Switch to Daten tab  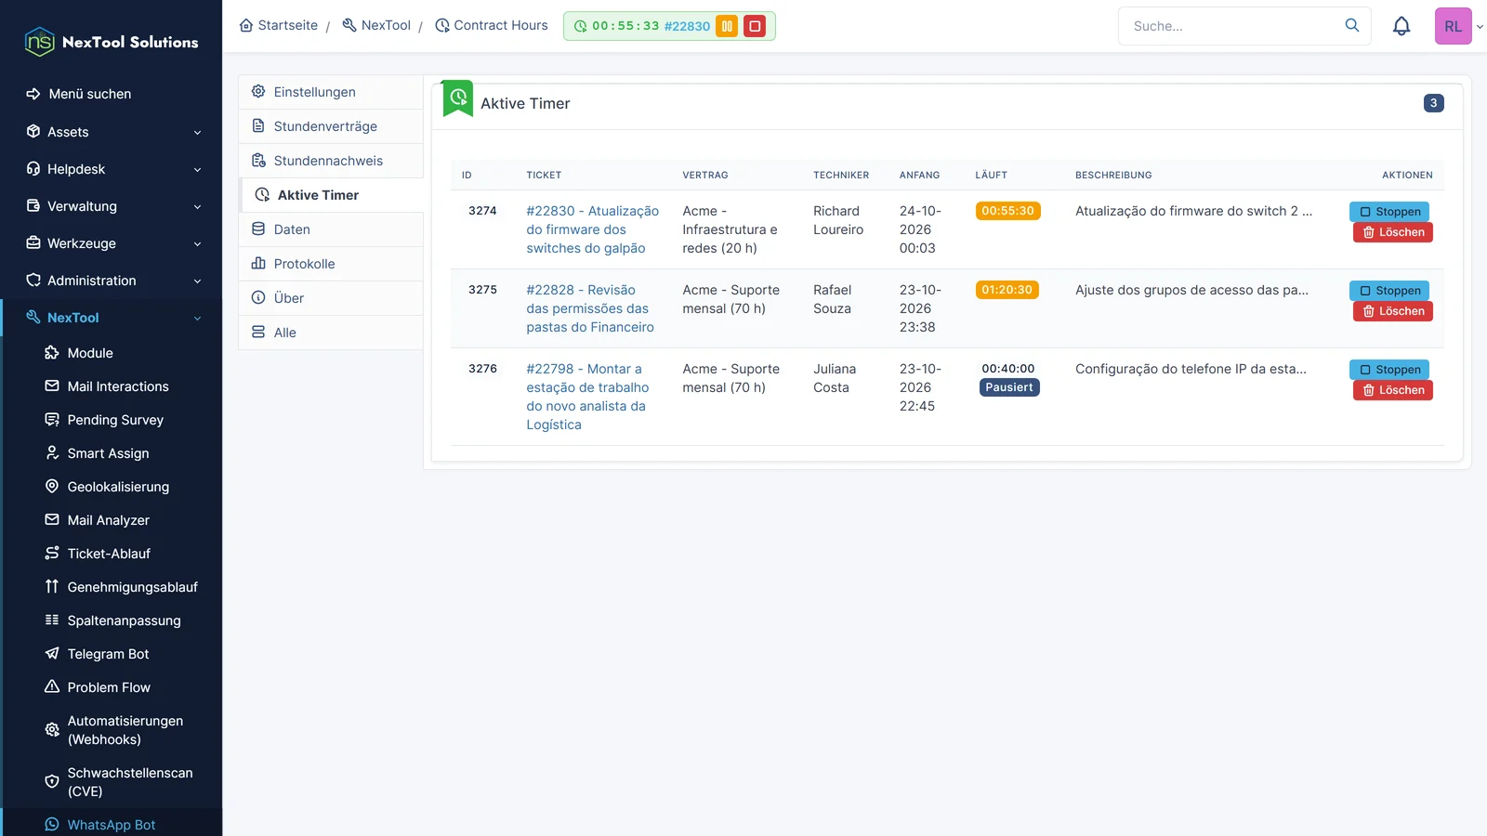tap(331, 229)
